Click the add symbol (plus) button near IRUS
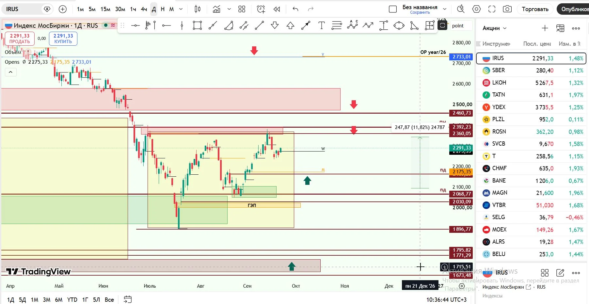Image resolution: width=589 pixels, height=304 pixels. [62, 9]
